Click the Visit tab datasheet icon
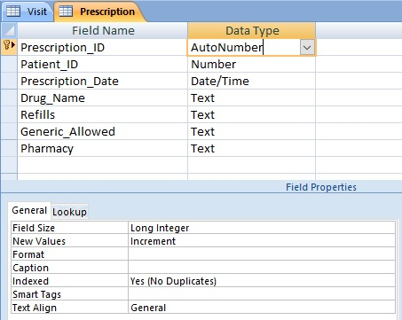Screen dimensions: 402x320 tap(13, 12)
